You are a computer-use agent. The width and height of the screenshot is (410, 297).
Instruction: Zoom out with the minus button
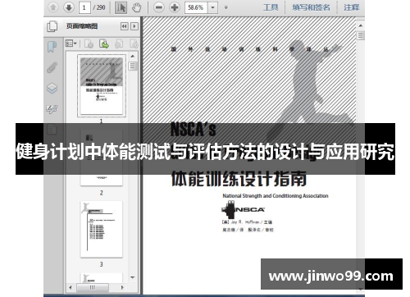tap(159, 7)
